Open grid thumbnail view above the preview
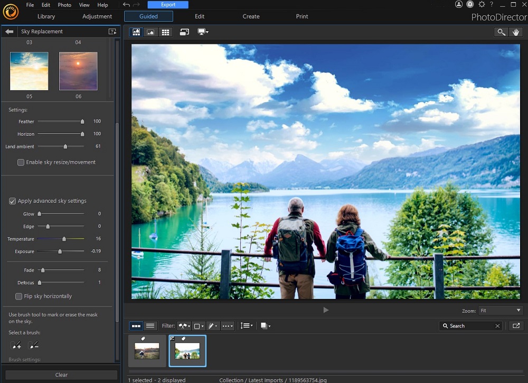 [x=166, y=32]
